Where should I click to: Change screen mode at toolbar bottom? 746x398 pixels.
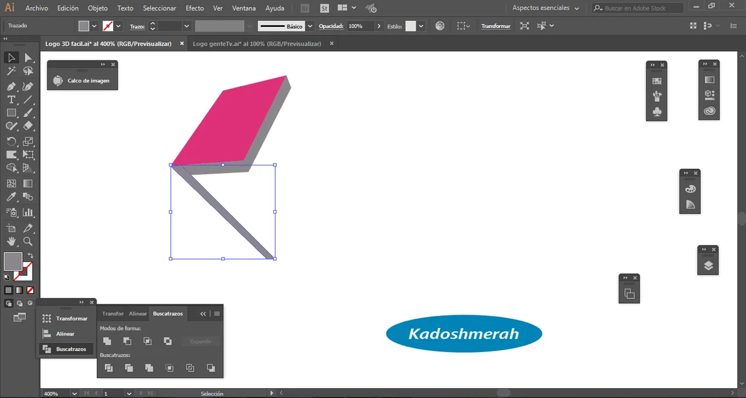point(19,317)
